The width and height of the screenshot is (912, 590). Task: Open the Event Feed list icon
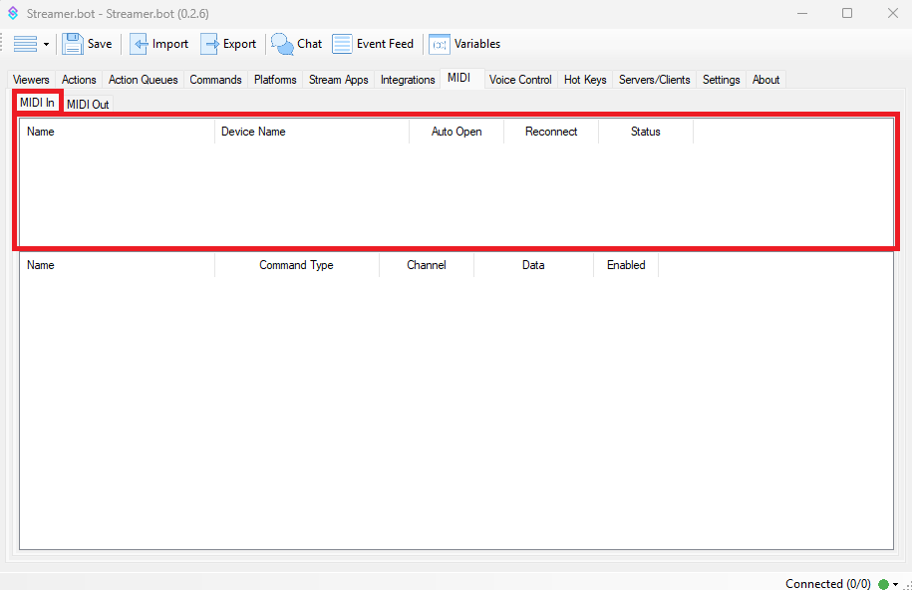pos(342,44)
